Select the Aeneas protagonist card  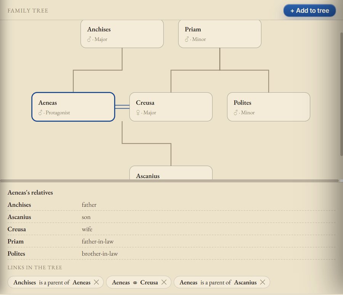tap(73, 107)
